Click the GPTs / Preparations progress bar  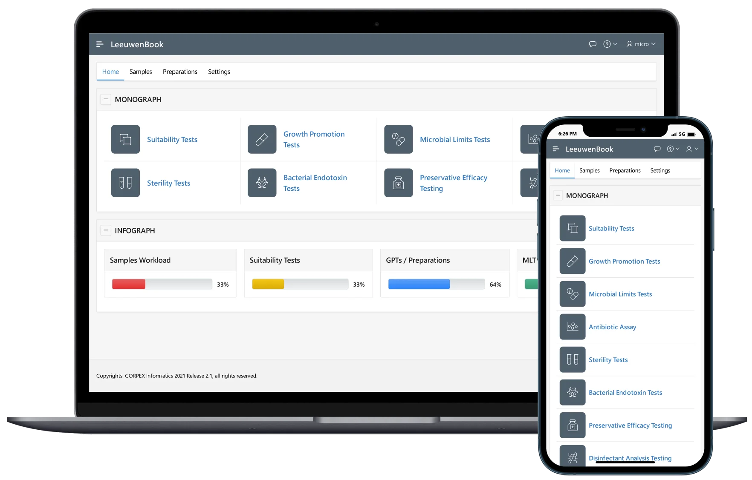[436, 284]
